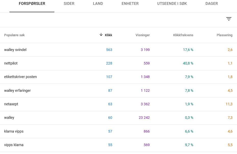The height and width of the screenshot is (154, 237).
Task: Select the query walley svindel
Action: click(15, 50)
